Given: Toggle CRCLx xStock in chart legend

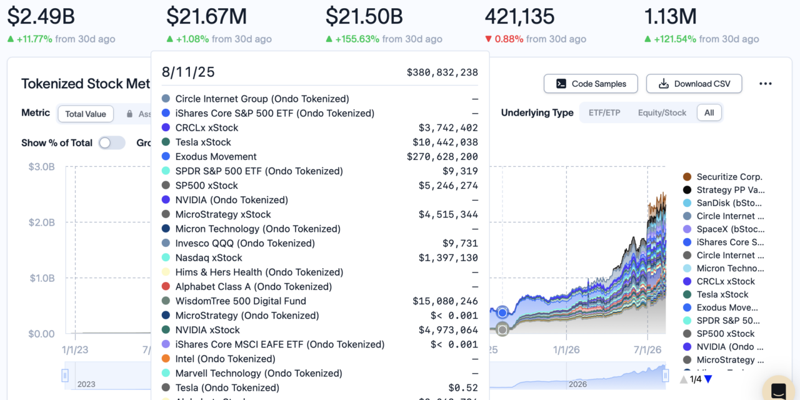Looking at the screenshot, I should pyautogui.click(x=719, y=281).
